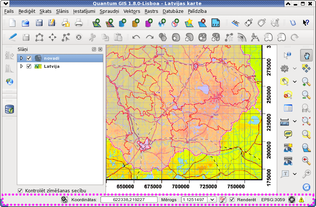Remove the selected layer icon
The height and width of the screenshot is (207, 316).
(202, 23)
